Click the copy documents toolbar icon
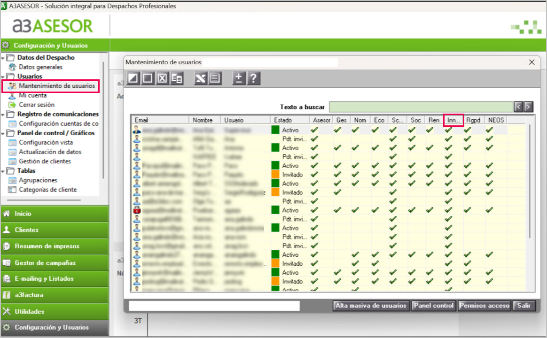The width and height of the screenshot is (547, 338). (177, 78)
